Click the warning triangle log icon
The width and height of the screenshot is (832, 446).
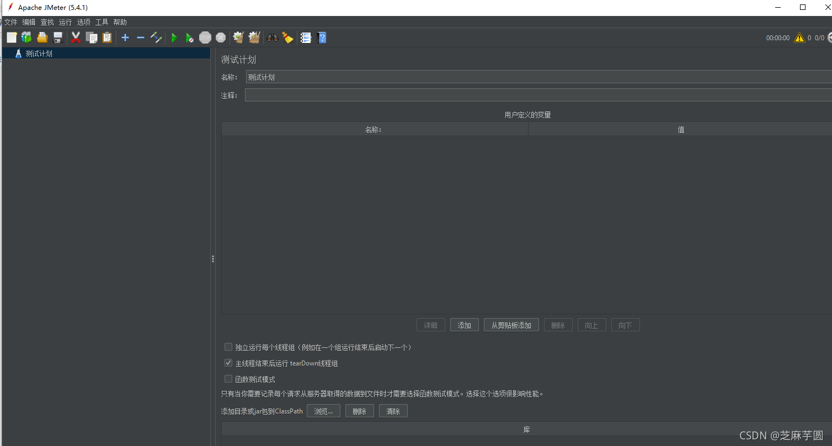(799, 38)
